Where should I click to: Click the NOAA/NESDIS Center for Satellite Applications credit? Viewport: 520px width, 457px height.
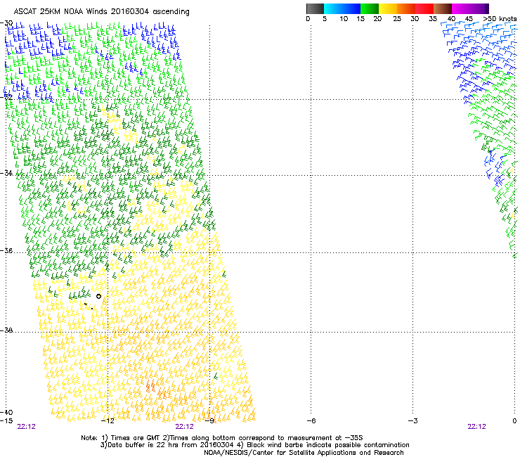click(304, 453)
